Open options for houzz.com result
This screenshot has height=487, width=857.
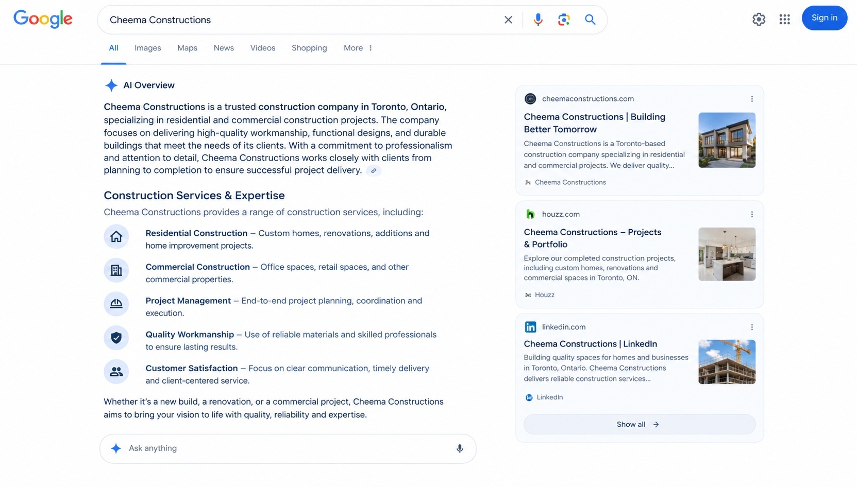click(x=752, y=214)
